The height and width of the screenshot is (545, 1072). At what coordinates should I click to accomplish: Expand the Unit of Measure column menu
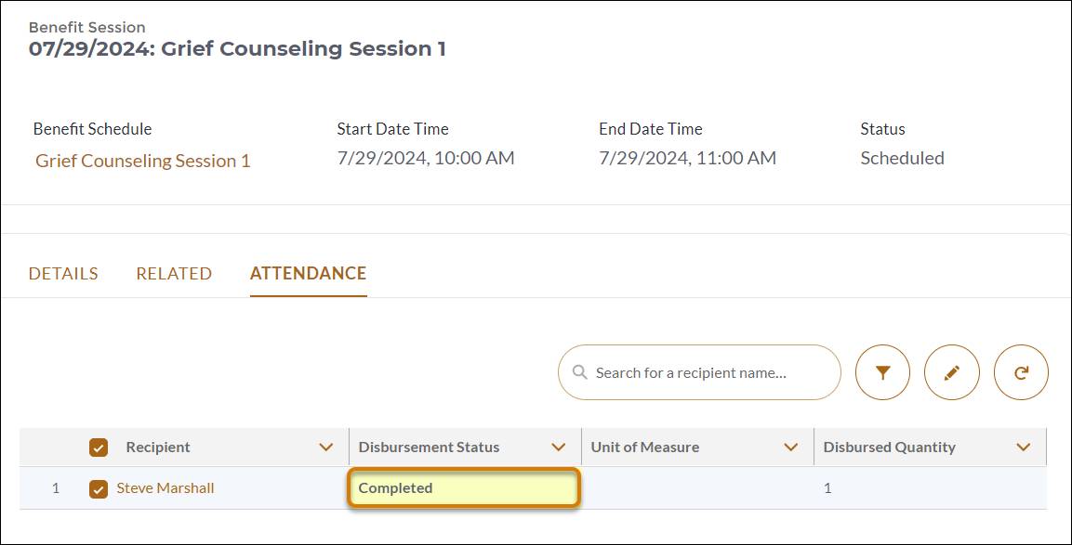coord(793,447)
